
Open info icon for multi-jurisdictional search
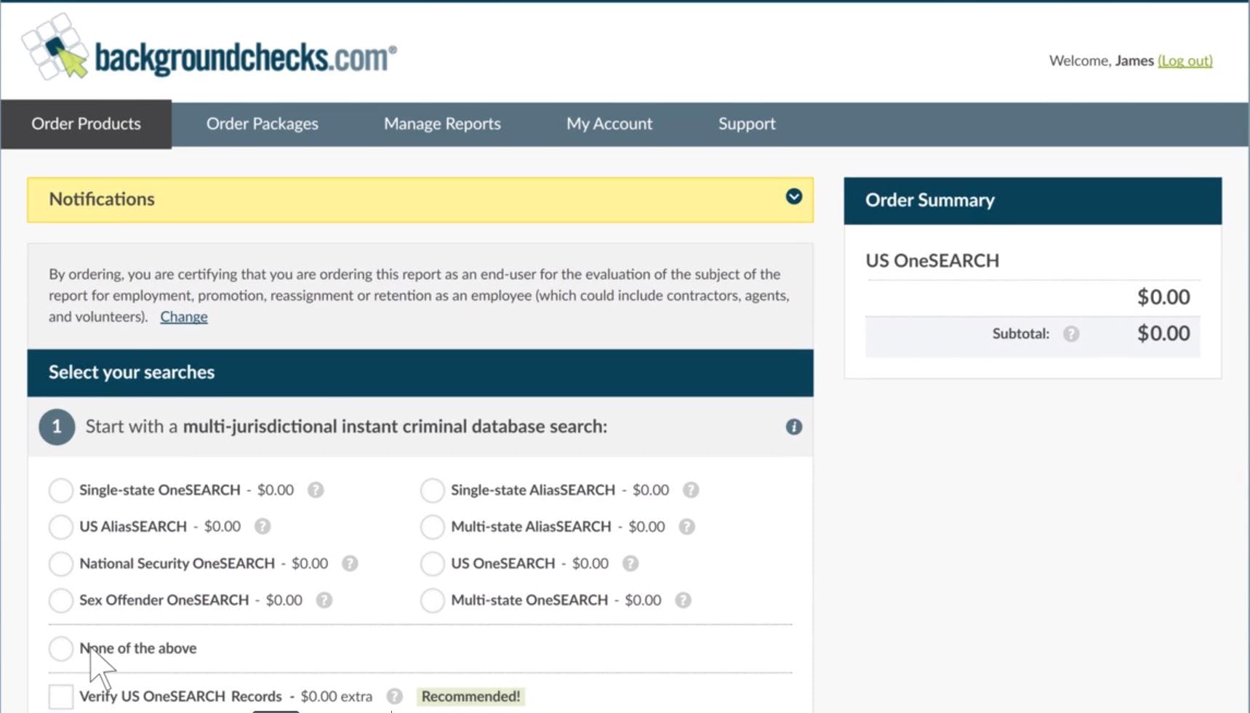click(x=793, y=427)
